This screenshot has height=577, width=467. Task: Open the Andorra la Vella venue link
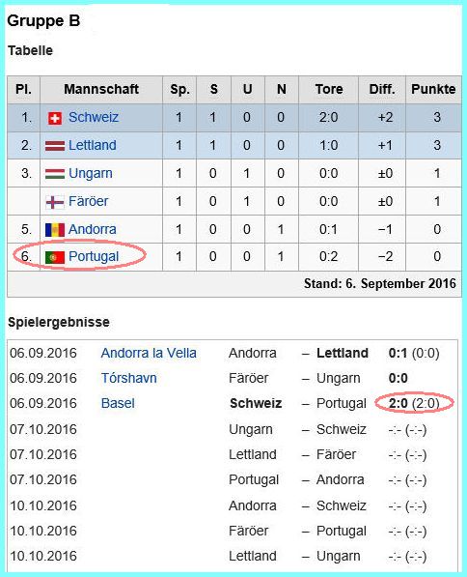(x=149, y=354)
